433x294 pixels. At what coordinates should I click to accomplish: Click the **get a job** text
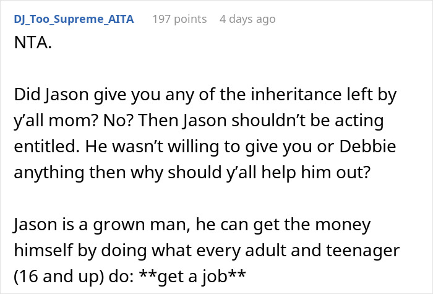[x=192, y=276]
